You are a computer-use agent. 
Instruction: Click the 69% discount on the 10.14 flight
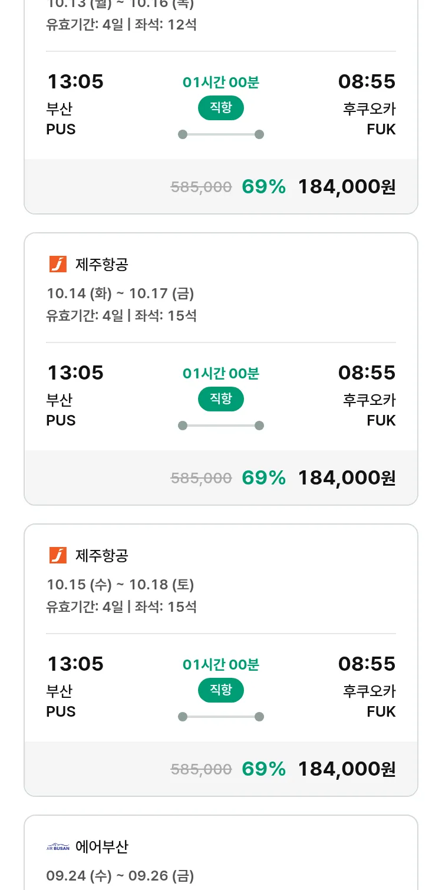pyautogui.click(x=263, y=477)
